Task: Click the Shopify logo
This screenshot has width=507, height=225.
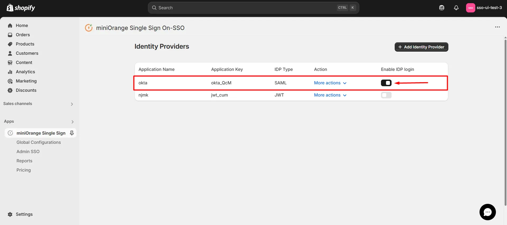Action: (x=21, y=8)
